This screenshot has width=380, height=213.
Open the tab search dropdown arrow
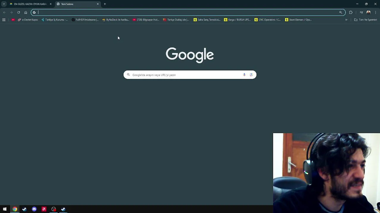click(4, 4)
